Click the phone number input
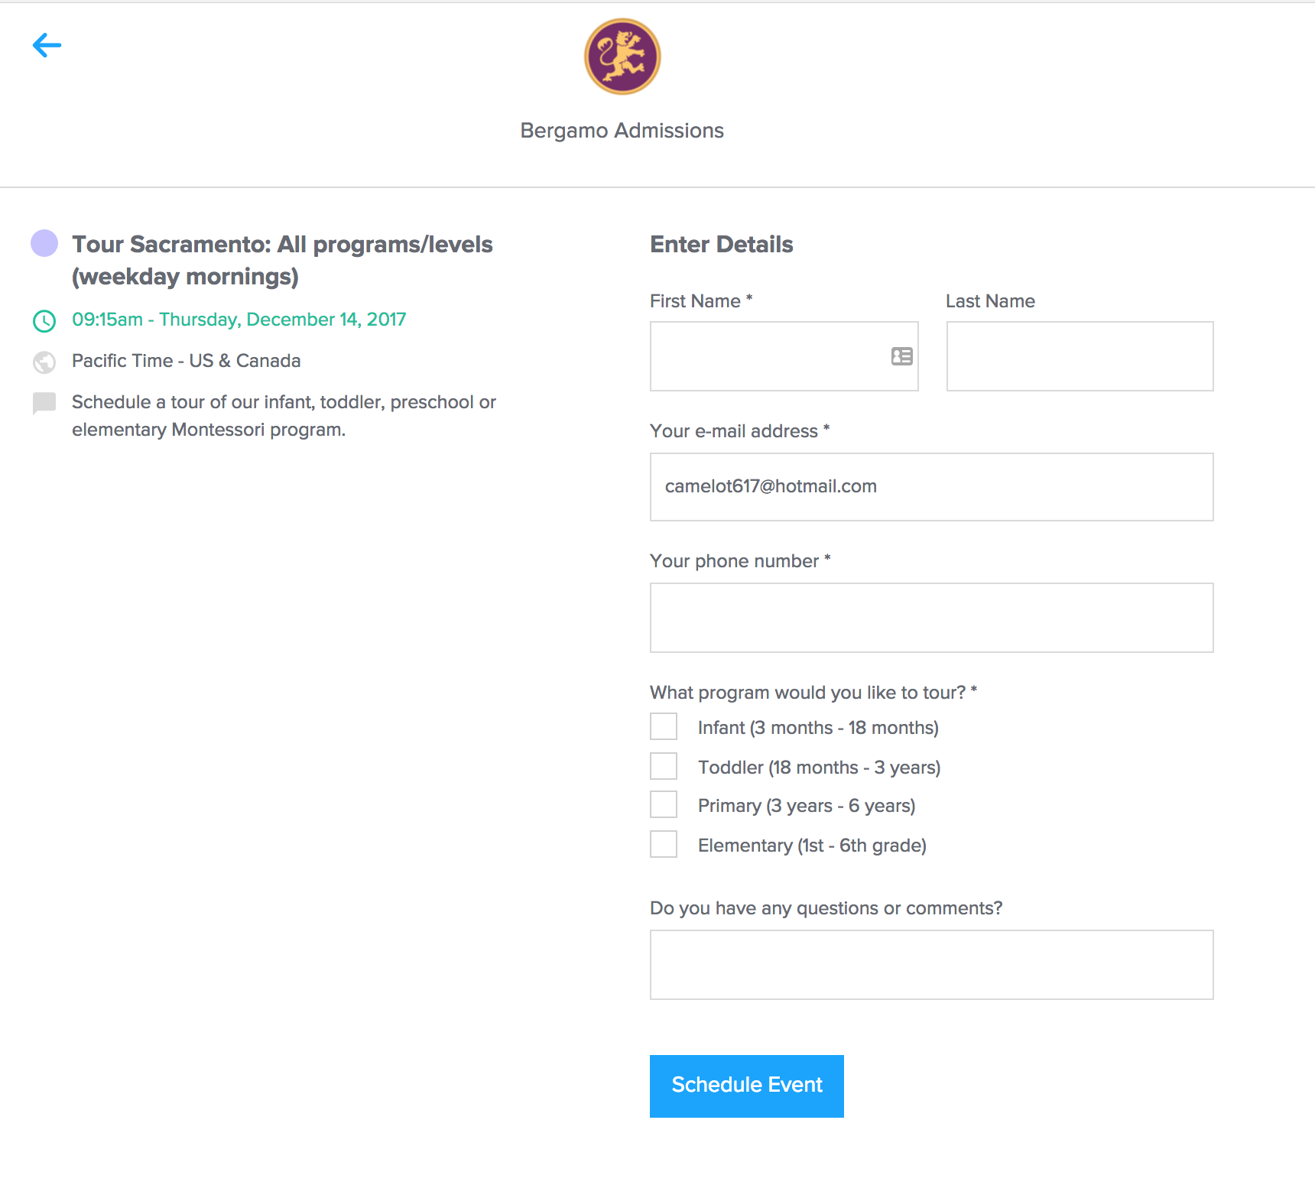Screen dimensions: 1315x1185 931,618
